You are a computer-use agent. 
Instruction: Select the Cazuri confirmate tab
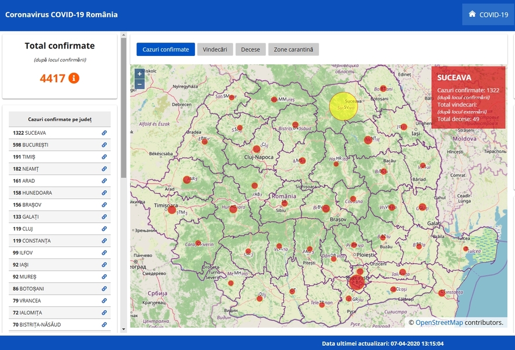tap(166, 50)
